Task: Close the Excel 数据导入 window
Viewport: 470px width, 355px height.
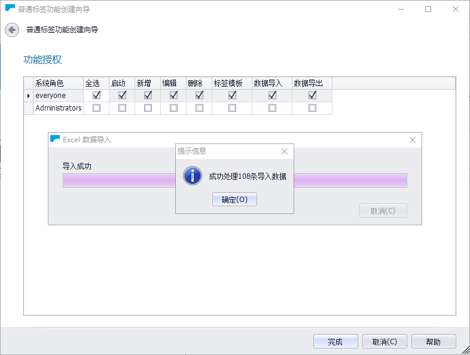Action: click(x=412, y=140)
